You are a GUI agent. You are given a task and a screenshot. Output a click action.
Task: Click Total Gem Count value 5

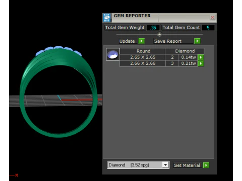click(x=208, y=28)
